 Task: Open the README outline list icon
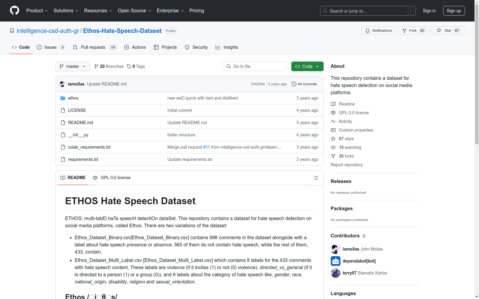316,178
